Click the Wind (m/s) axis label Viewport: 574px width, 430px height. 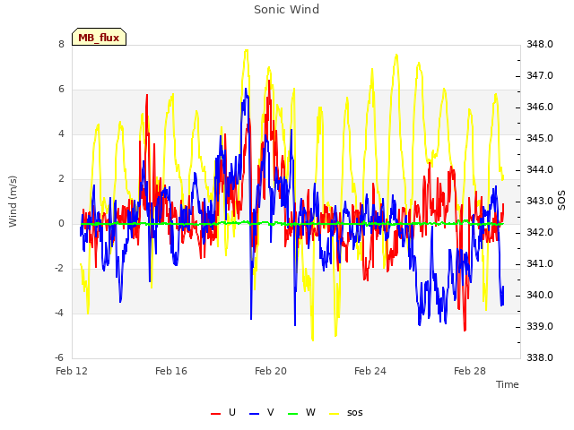13,202
